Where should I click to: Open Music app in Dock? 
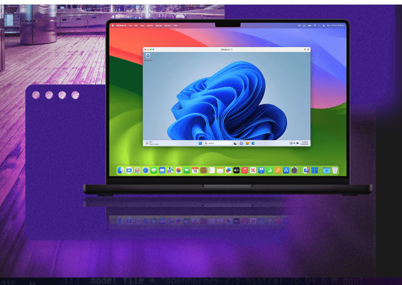click(x=245, y=170)
